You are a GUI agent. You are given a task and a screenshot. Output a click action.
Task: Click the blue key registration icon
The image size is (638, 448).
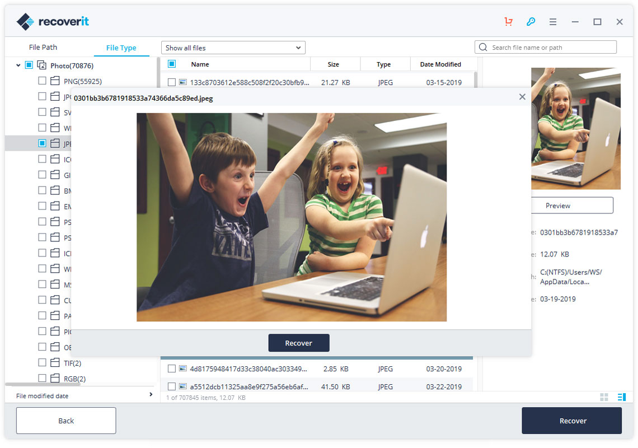(531, 22)
